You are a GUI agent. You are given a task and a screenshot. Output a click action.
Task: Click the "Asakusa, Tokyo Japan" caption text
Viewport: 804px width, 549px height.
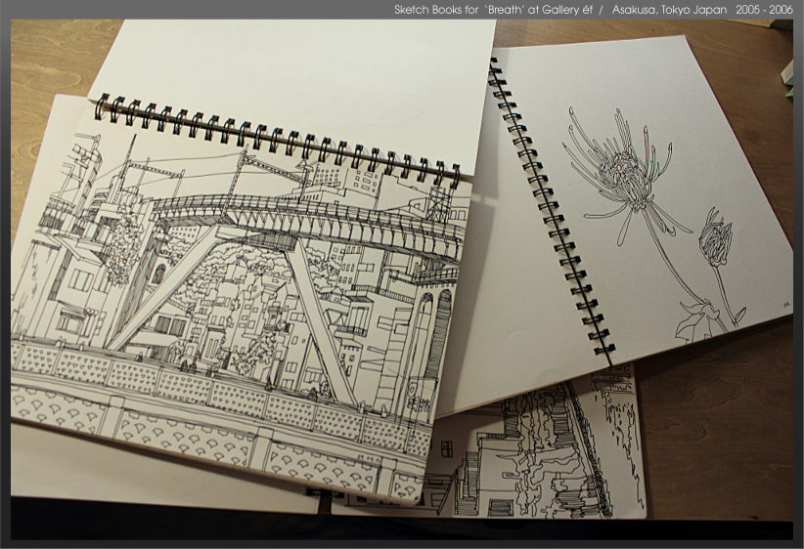669,10
